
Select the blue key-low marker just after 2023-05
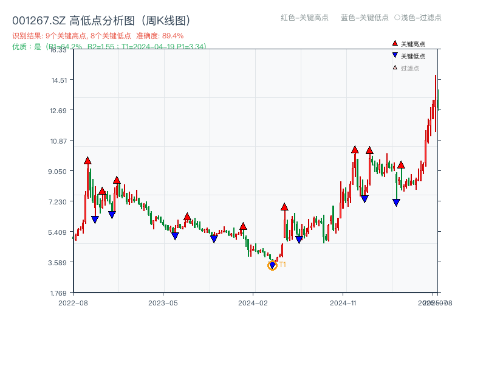[x=175, y=236]
